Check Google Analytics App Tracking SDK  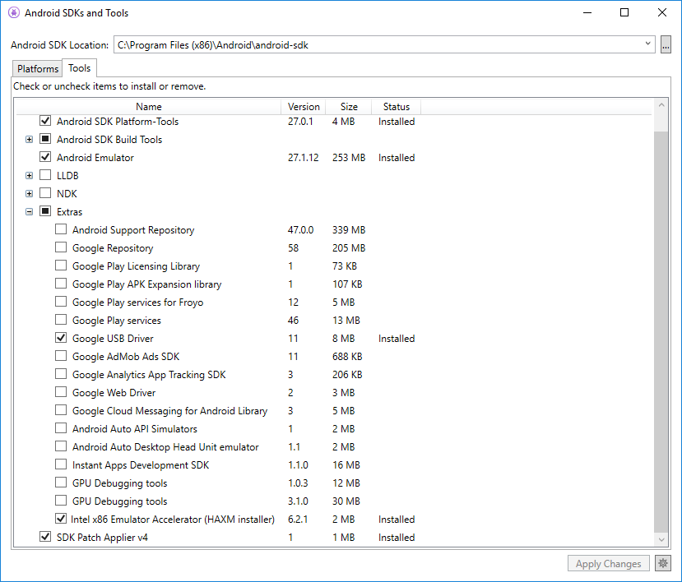pos(61,374)
